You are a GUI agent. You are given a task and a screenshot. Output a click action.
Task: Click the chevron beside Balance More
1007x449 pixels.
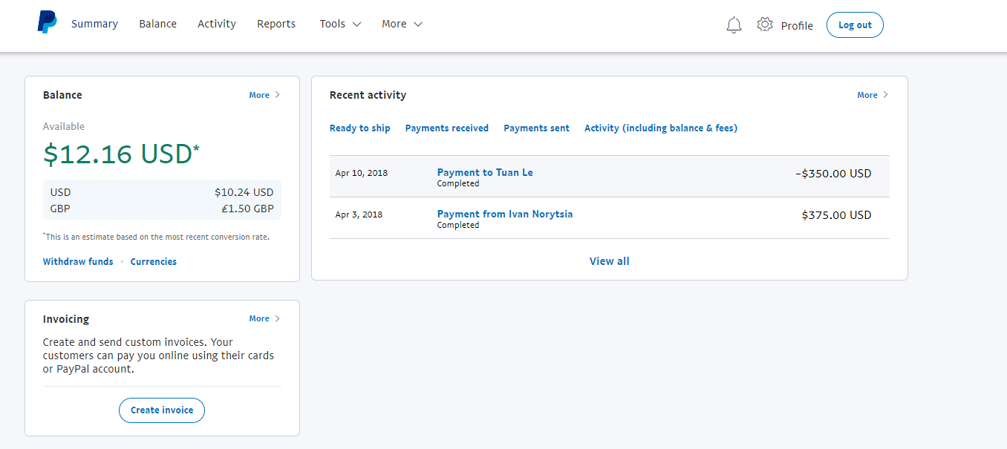[278, 95]
